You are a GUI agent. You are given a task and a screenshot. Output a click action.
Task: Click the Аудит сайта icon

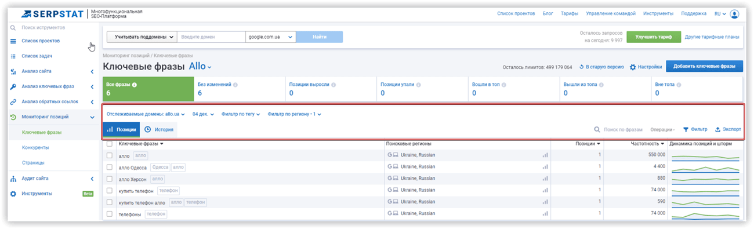(x=13, y=179)
